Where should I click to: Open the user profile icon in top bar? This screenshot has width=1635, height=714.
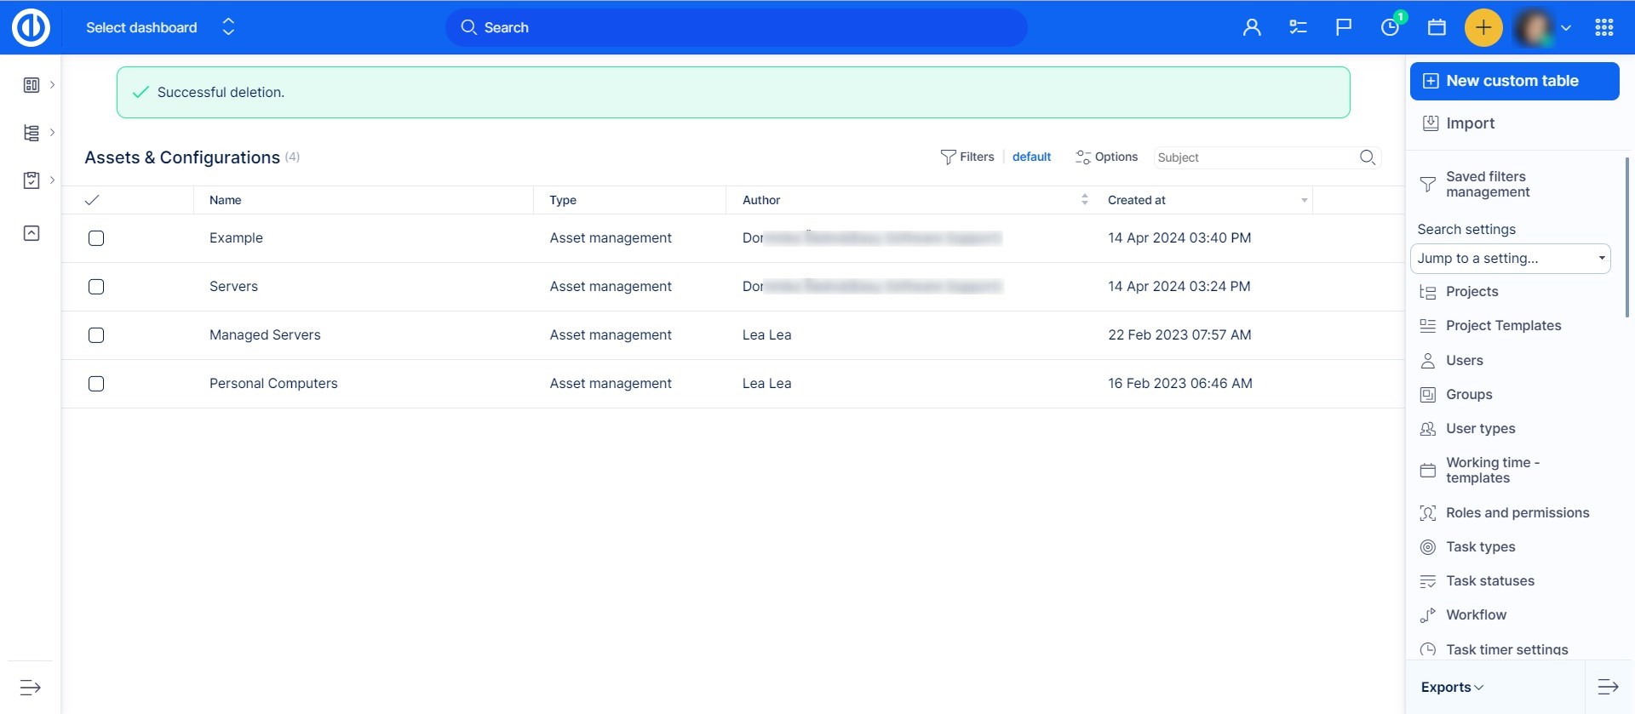coord(1251,27)
